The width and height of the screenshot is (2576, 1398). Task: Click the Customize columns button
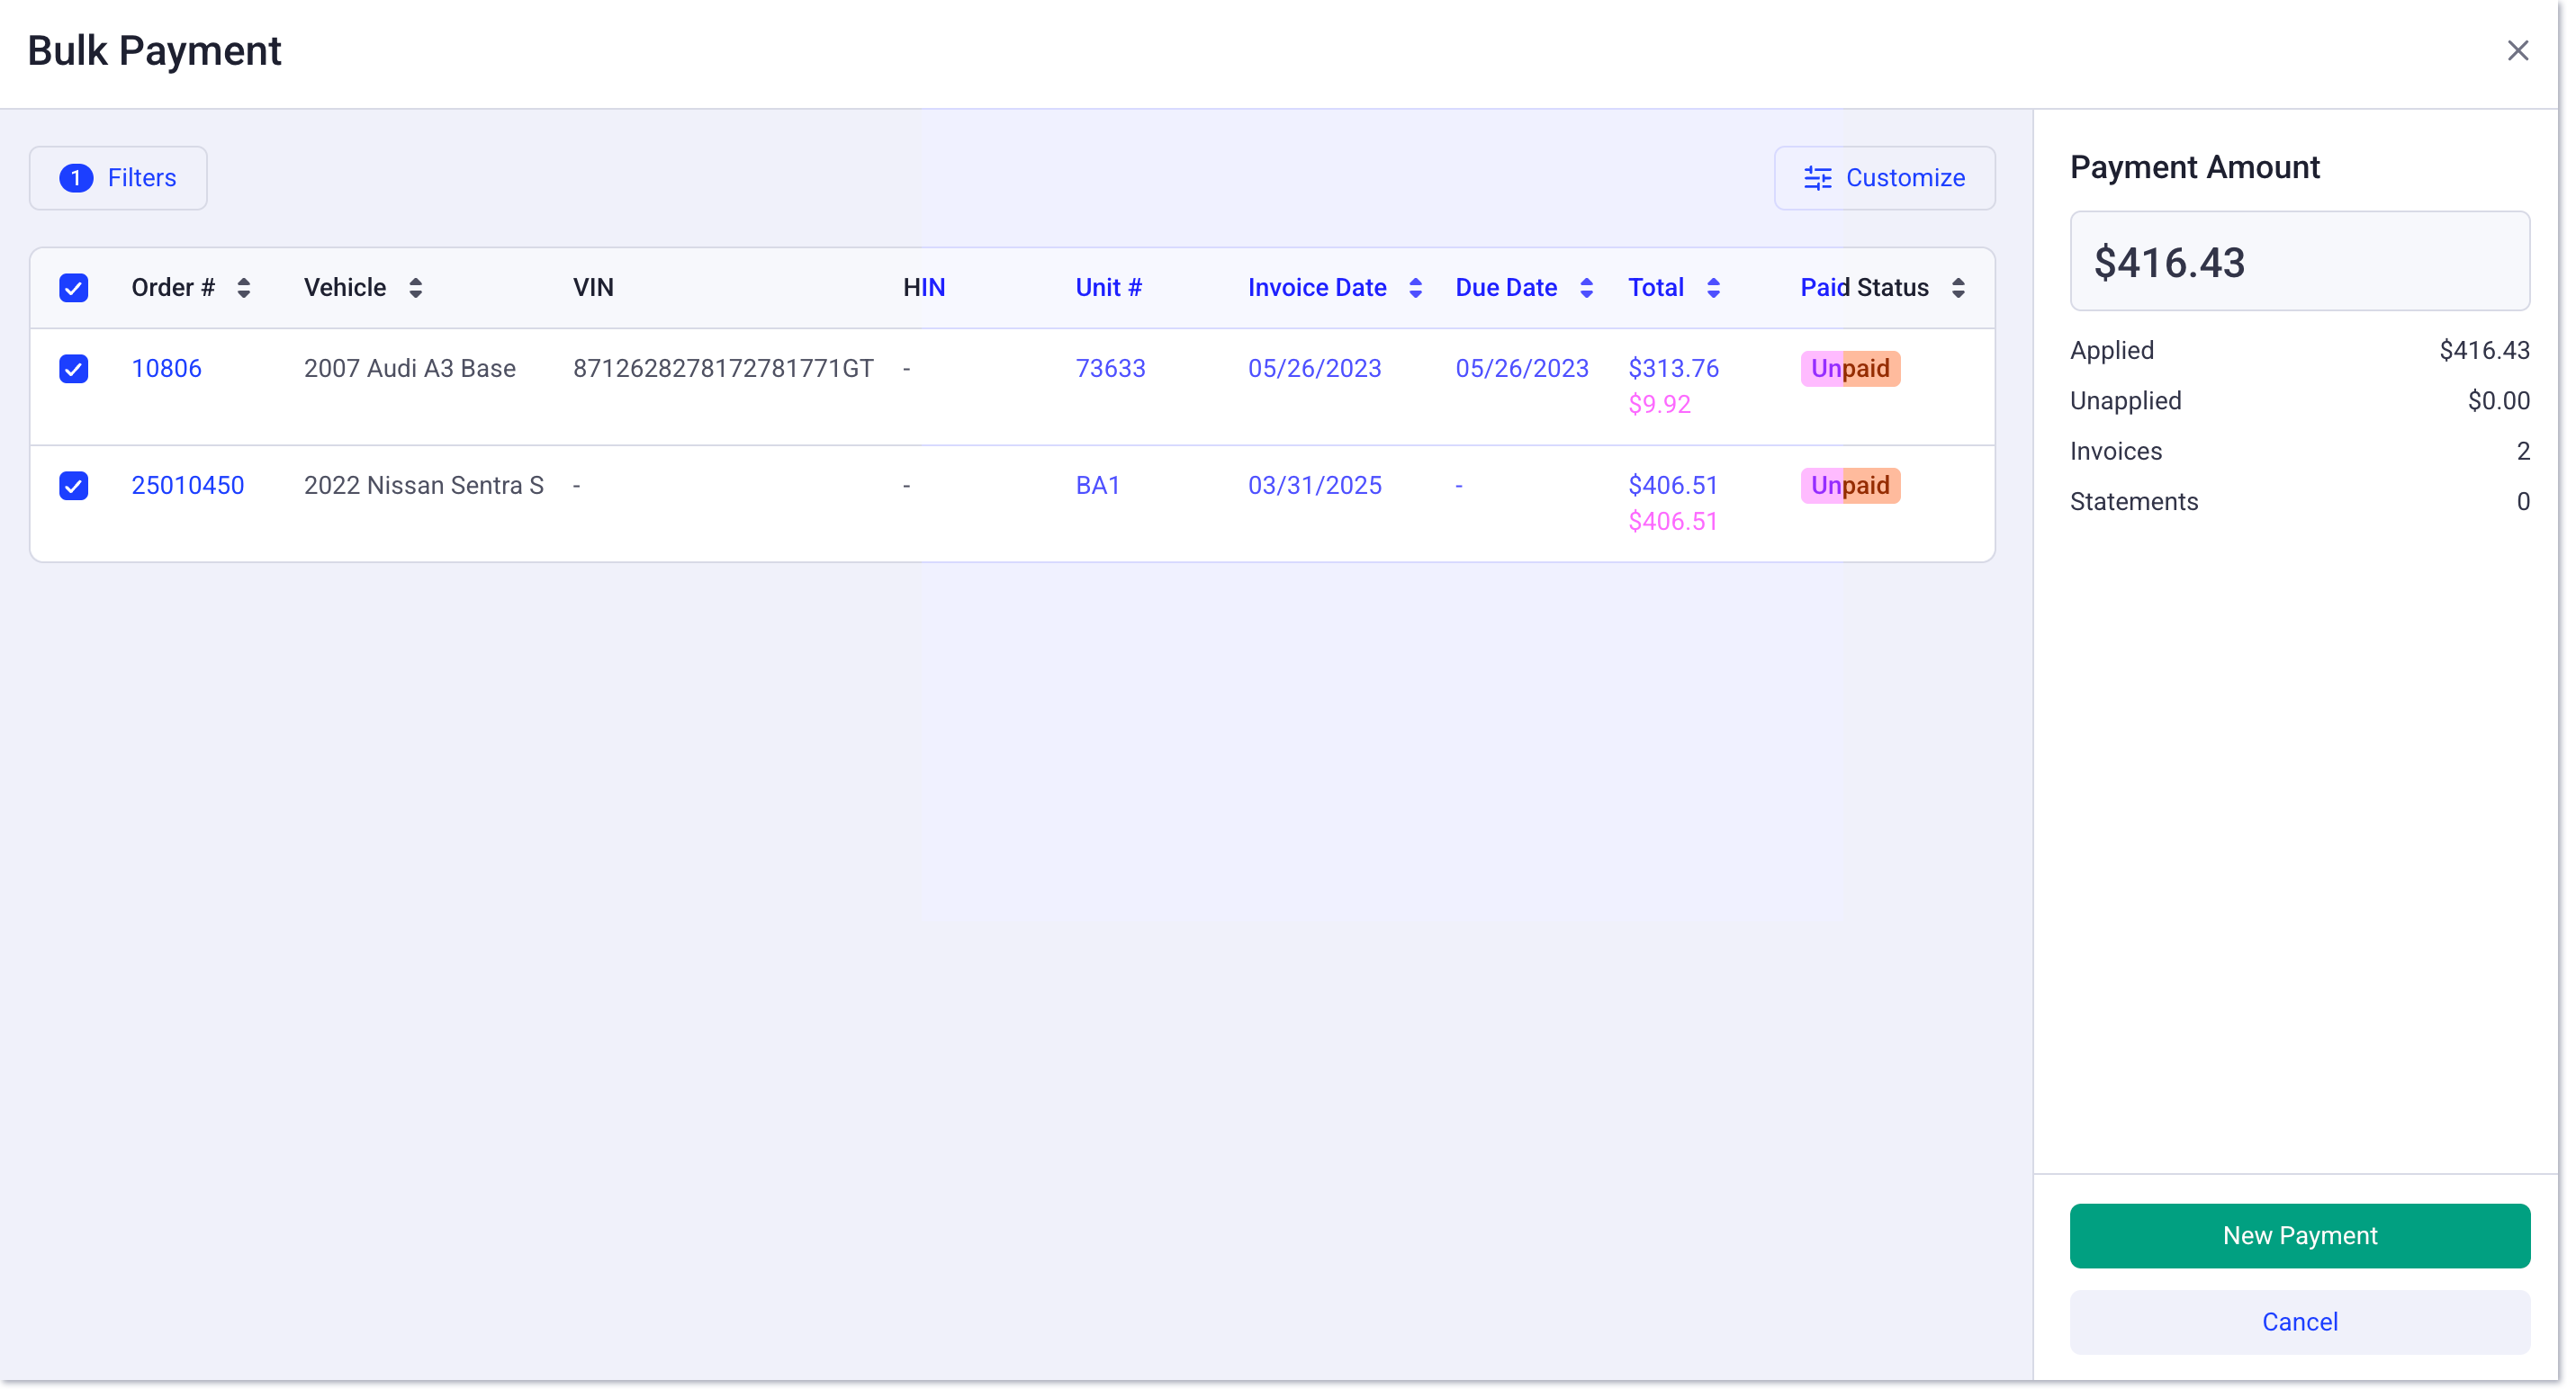click(x=1884, y=178)
